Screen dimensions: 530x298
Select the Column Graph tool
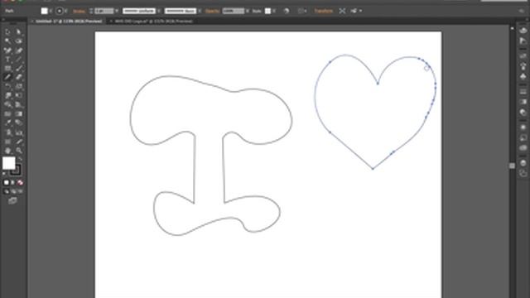point(18,132)
